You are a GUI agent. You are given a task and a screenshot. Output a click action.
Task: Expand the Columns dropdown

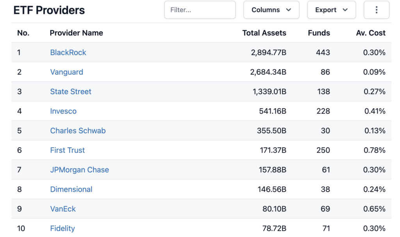pos(271,10)
